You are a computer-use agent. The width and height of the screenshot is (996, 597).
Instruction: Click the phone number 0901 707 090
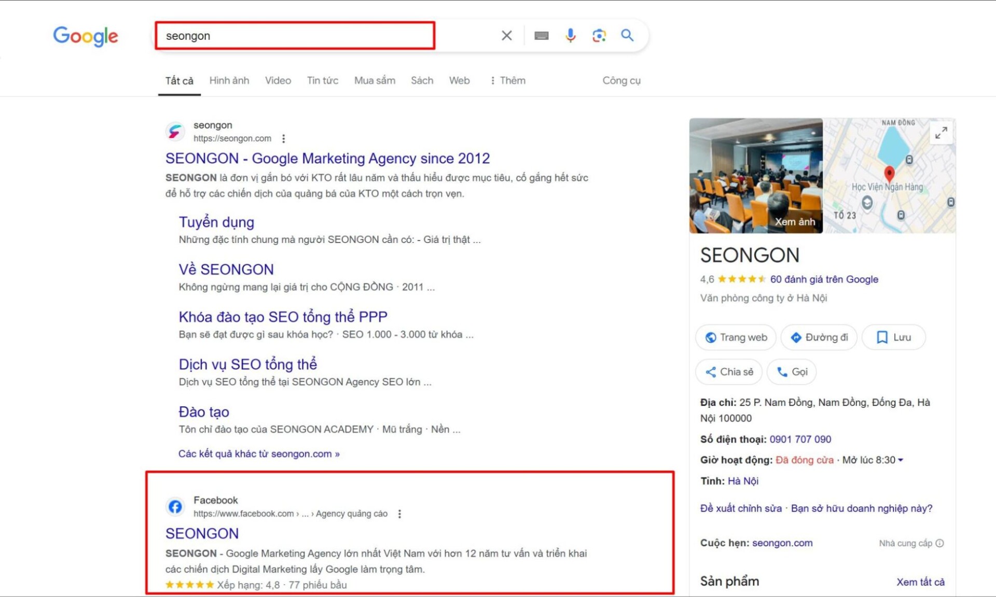[x=800, y=439]
